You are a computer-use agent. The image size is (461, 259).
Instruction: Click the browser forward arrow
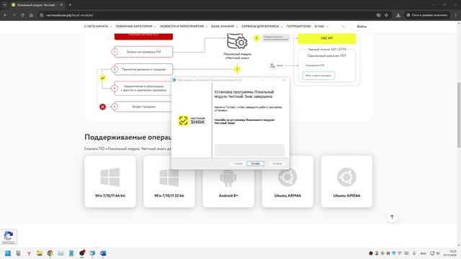click(14, 15)
